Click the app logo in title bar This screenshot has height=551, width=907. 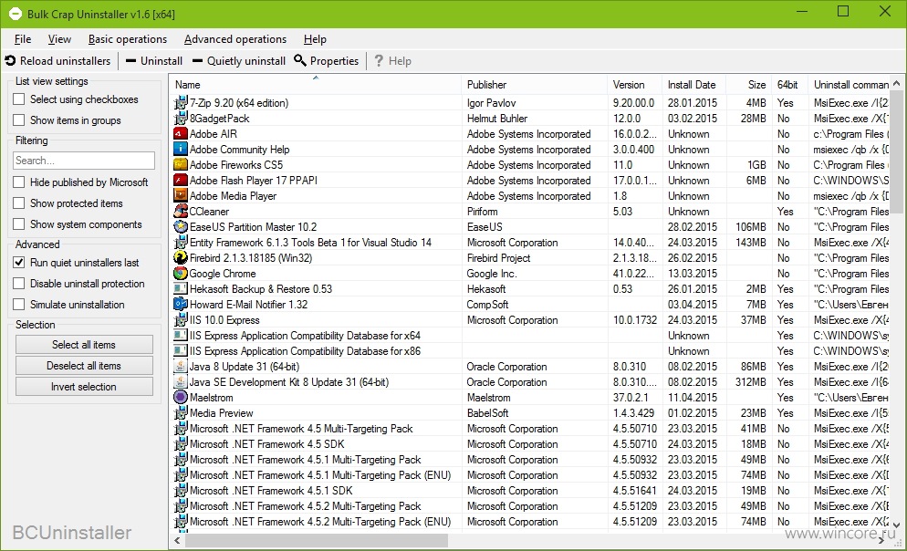15,14
